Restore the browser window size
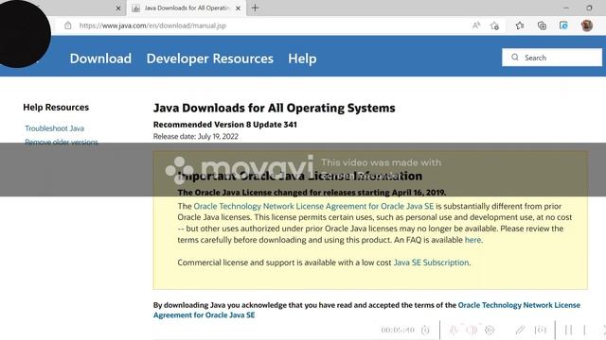The width and height of the screenshot is (606, 340). [589, 8]
